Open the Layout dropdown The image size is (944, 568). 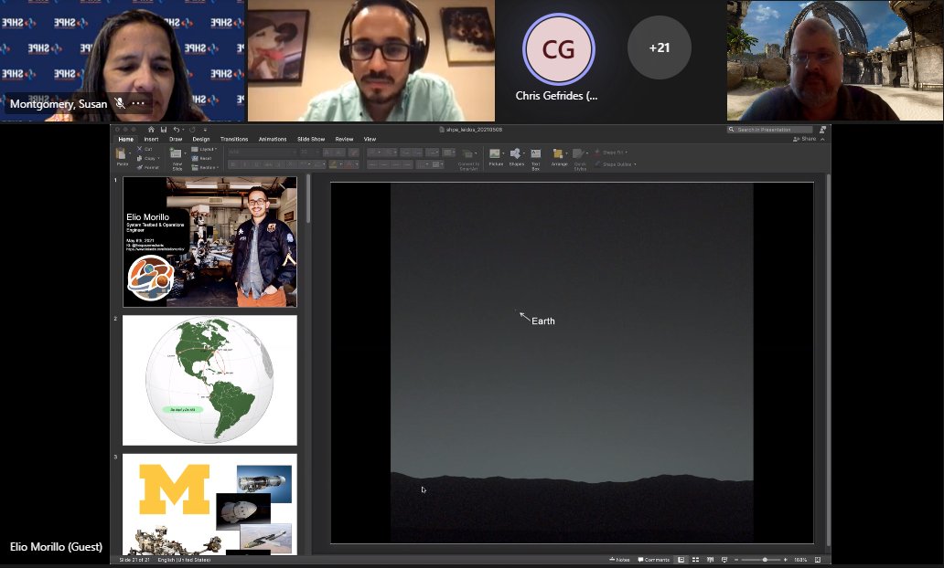204,149
